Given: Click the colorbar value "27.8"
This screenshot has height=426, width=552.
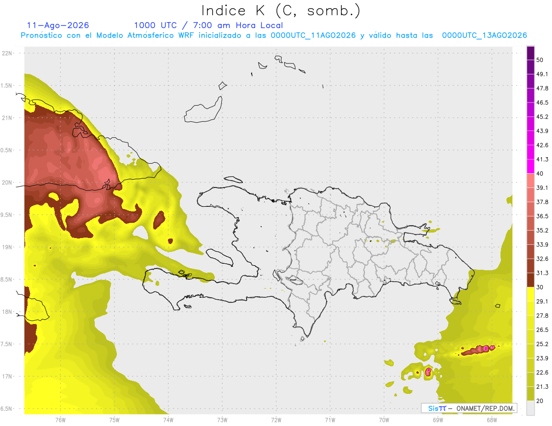Looking at the screenshot, I should coord(542,316).
